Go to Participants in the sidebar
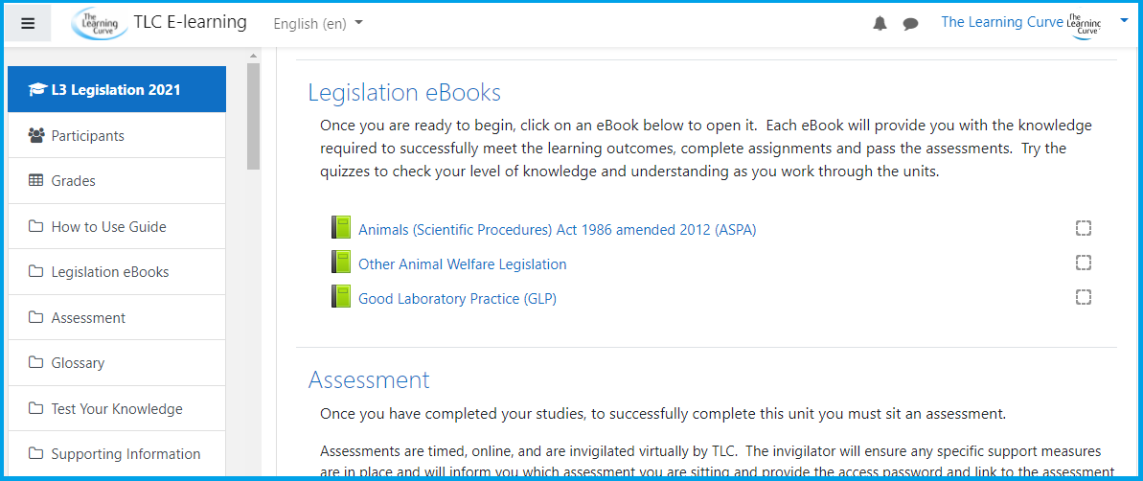 click(x=87, y=136)
